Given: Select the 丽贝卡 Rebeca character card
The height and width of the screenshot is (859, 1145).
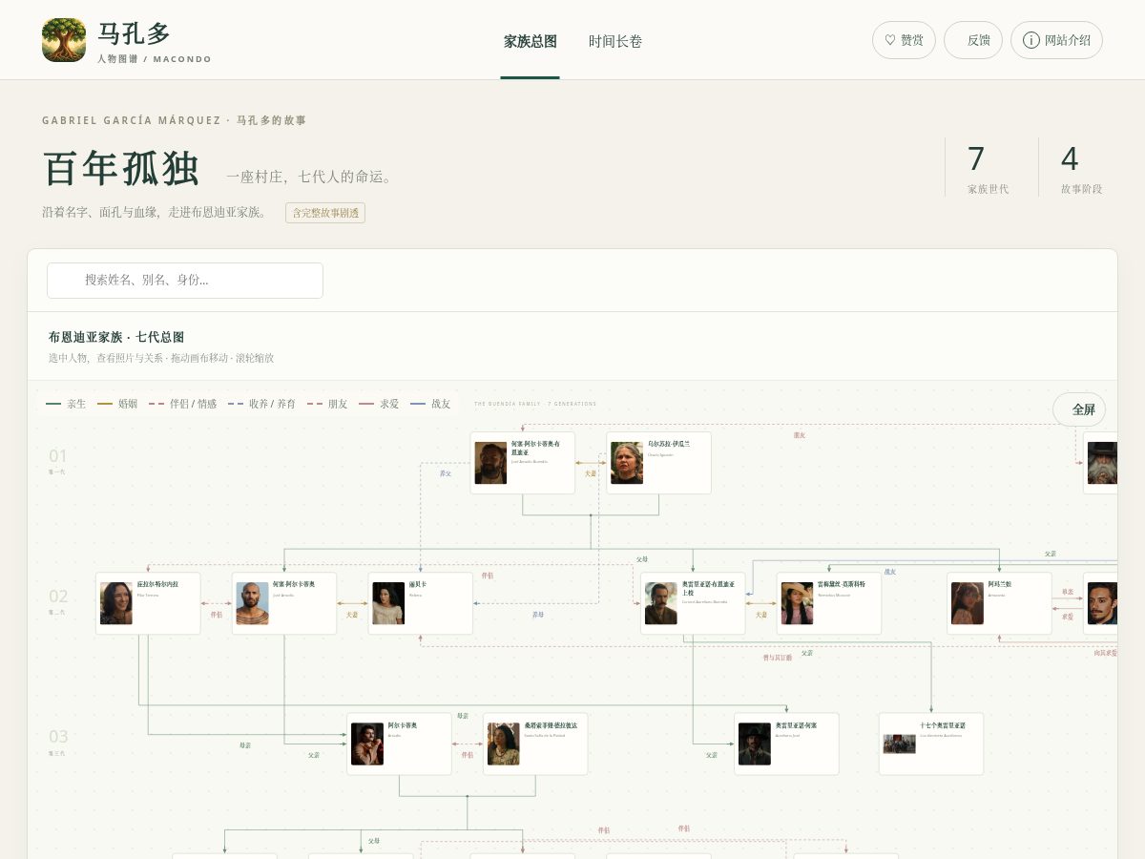Looking at the screenshot, I should 421,603.
